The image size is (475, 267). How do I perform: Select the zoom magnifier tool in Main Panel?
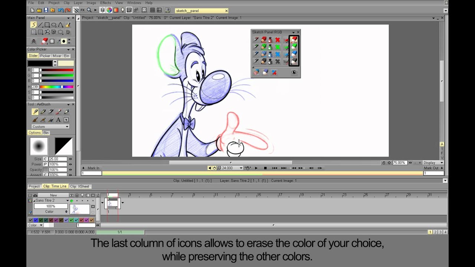click(x=47, y=32)
